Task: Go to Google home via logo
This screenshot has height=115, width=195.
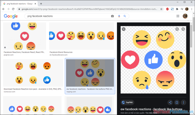Action: pyautogui.click(x=11, y=16)
